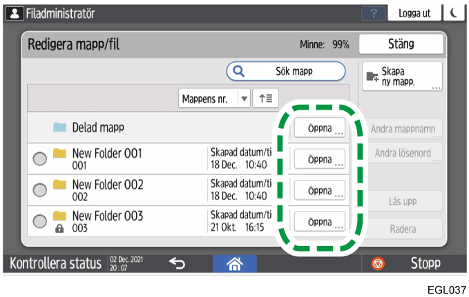Click the Sök mapp search field
The width and height of the screenshot is (469, 297).
click(x=286, y=71)
